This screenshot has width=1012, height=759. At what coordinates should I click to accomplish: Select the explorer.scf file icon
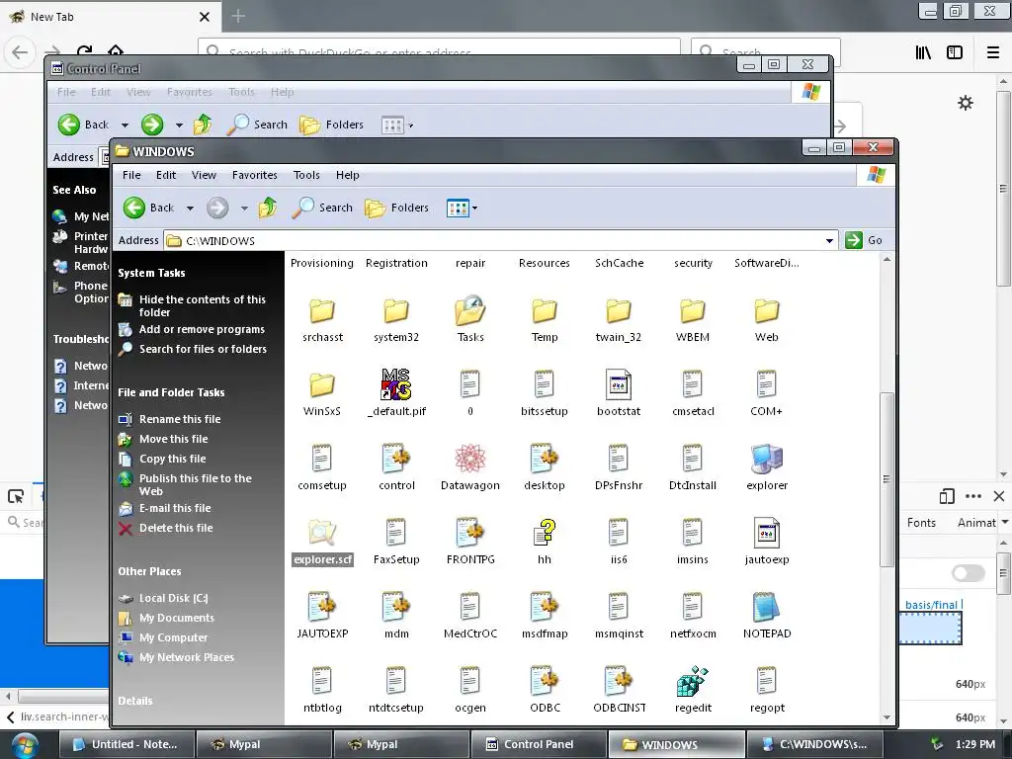coord(321,533)
